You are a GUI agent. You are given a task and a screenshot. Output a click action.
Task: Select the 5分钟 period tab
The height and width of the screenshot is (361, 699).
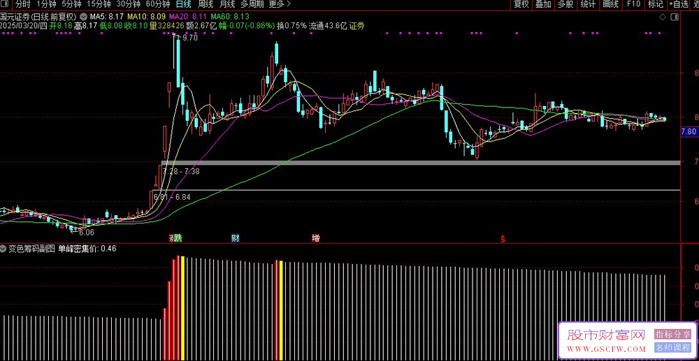(71, 4)
